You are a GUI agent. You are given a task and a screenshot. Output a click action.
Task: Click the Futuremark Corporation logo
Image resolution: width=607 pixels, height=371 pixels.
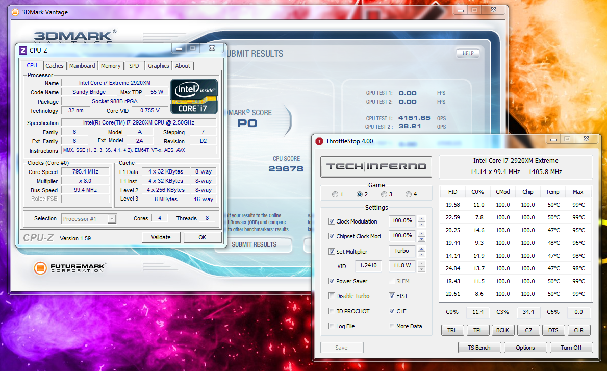pyautogui.click(x=70, y=267)
